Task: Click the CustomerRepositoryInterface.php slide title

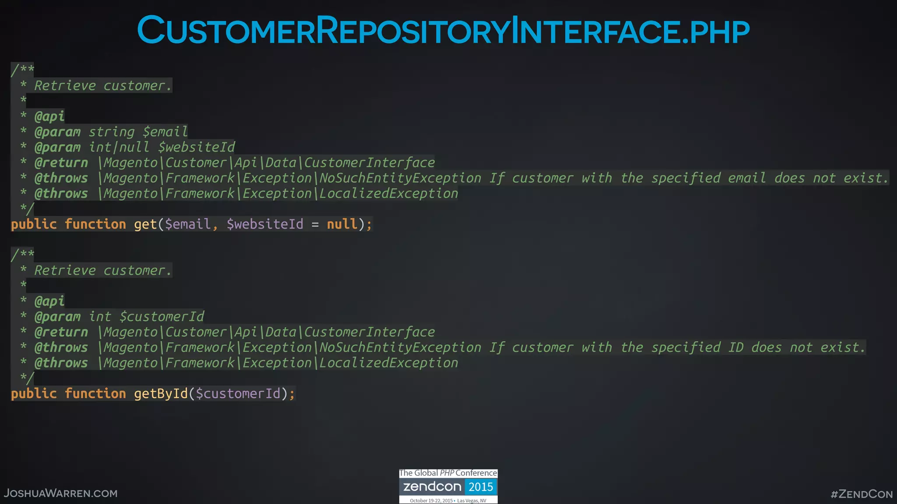Action: click(x=443, y=30)
